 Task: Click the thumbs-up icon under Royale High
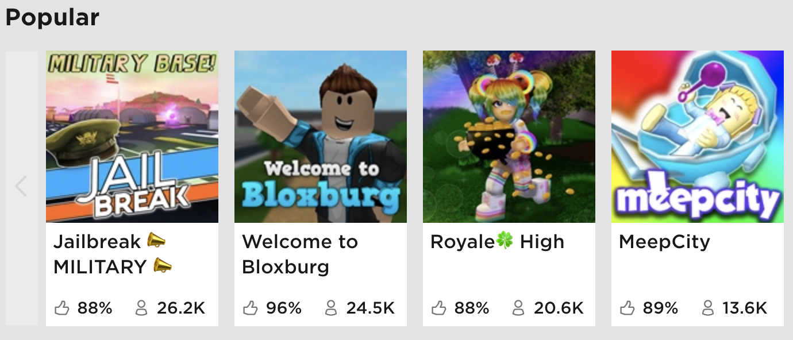pos(439,308)
